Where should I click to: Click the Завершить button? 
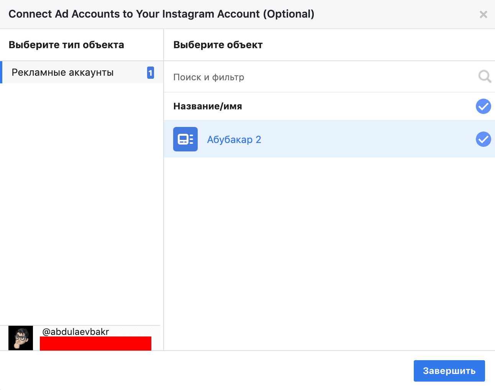[449, 371]
